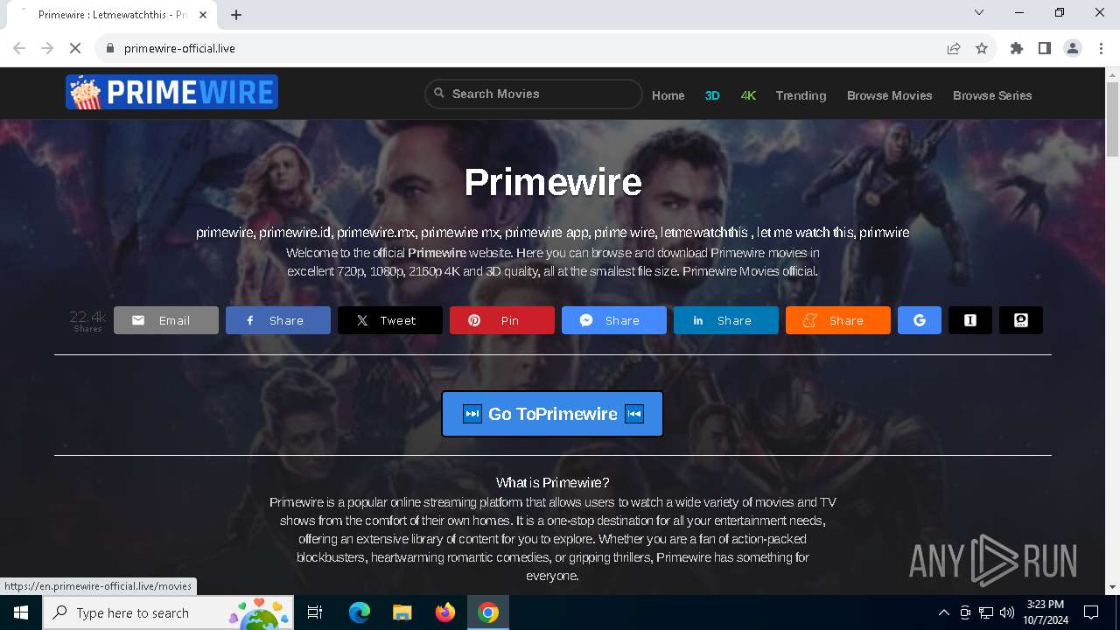
Task: Open the 4K movies link
Action: tap(748, 95)
